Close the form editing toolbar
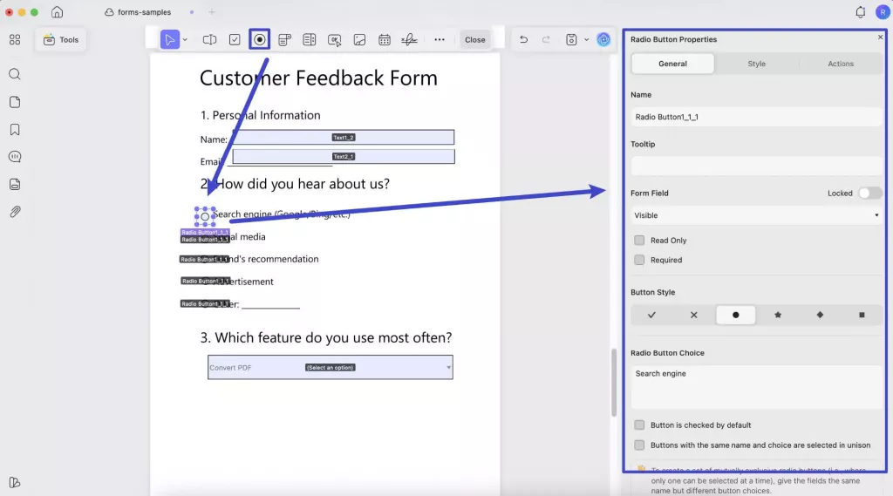893x496 pixels. point(475,39)
